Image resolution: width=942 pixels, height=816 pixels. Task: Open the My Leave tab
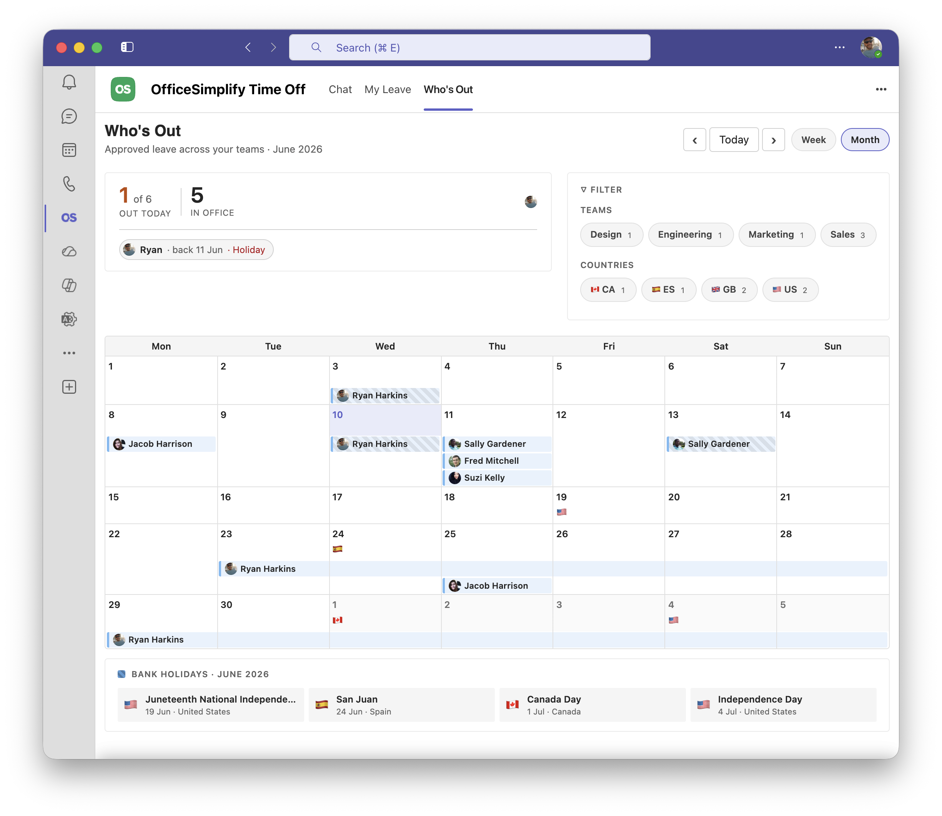388,89
